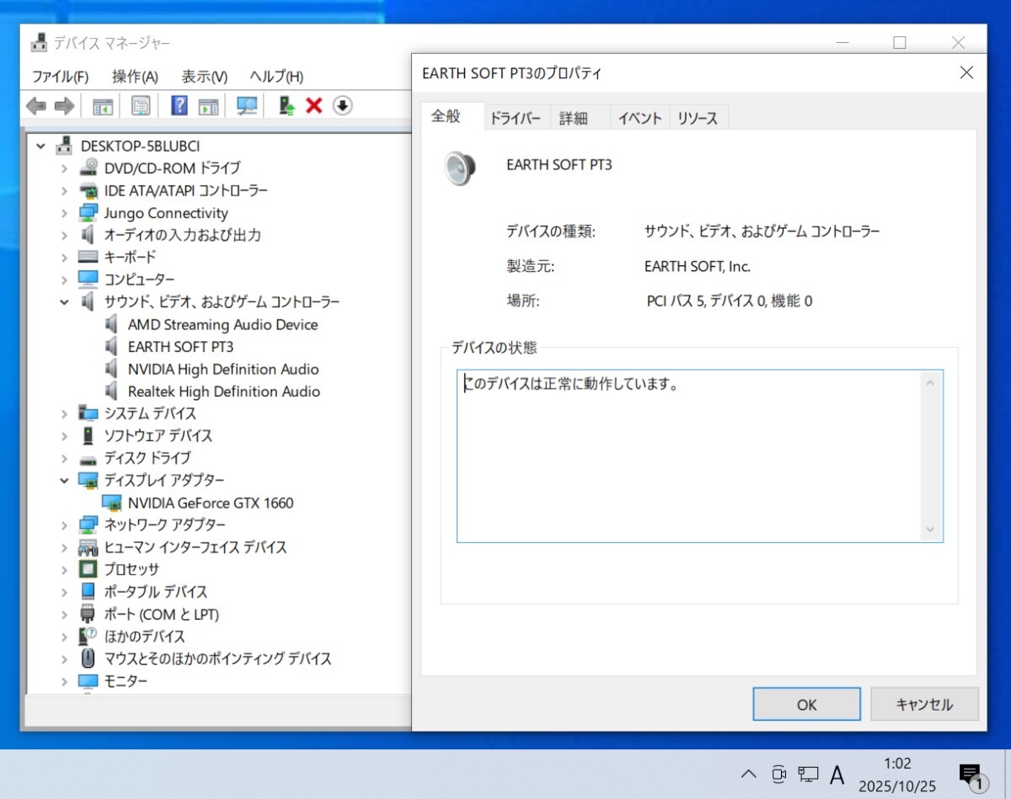Select NVIDIA GeForce GTX 1660 in the tree
The width and height of the screenshot is (1011, 799).
tap(210, 503)
